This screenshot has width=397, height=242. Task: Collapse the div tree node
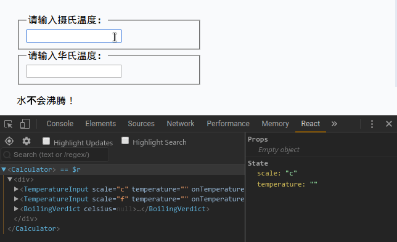coord(10,179)
